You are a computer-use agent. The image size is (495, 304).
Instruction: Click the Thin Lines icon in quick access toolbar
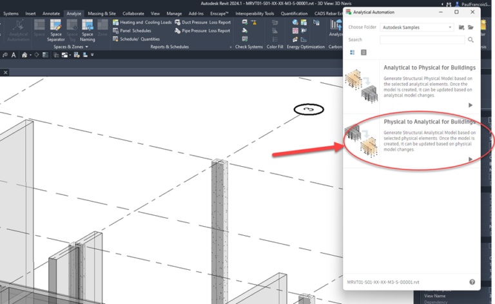tap(46, 55)
